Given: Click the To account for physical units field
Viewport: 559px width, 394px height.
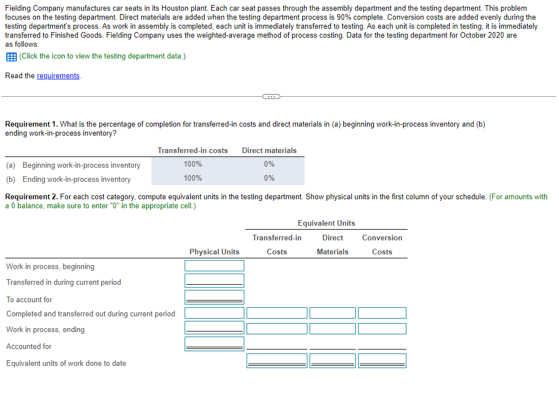Looking at the screenshot, I should pos(214,296).
